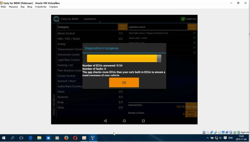Tap the Android recent apps square
Screen dimensions: 250x142
point(143,121)
